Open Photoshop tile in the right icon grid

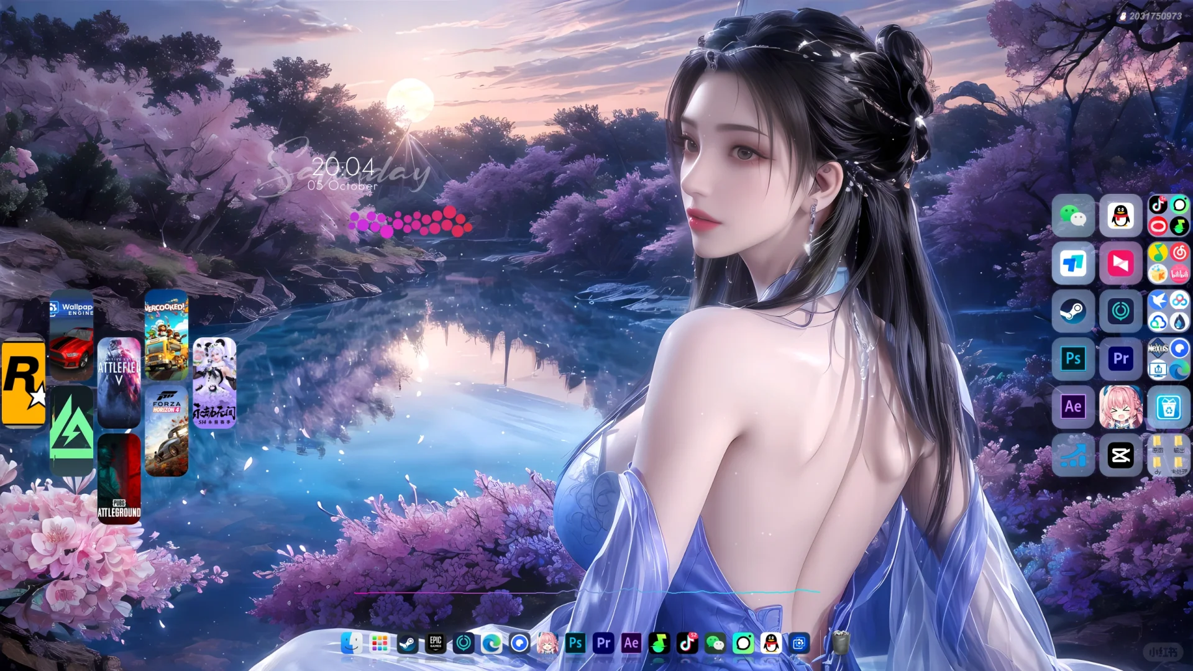(1073, 359)
